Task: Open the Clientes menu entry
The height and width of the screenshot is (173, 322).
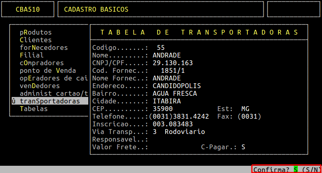Action: point(35,40)
